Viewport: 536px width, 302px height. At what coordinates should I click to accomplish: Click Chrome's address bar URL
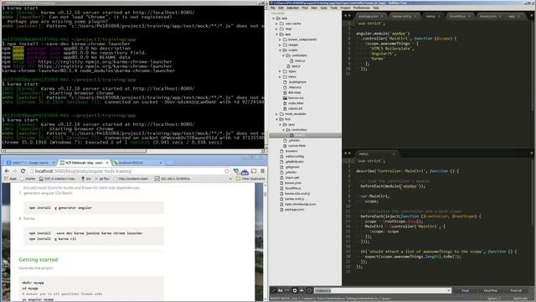tap(83, 171)
